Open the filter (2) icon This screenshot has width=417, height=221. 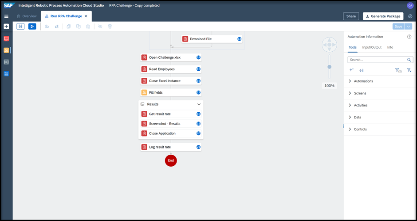point(398,70)
